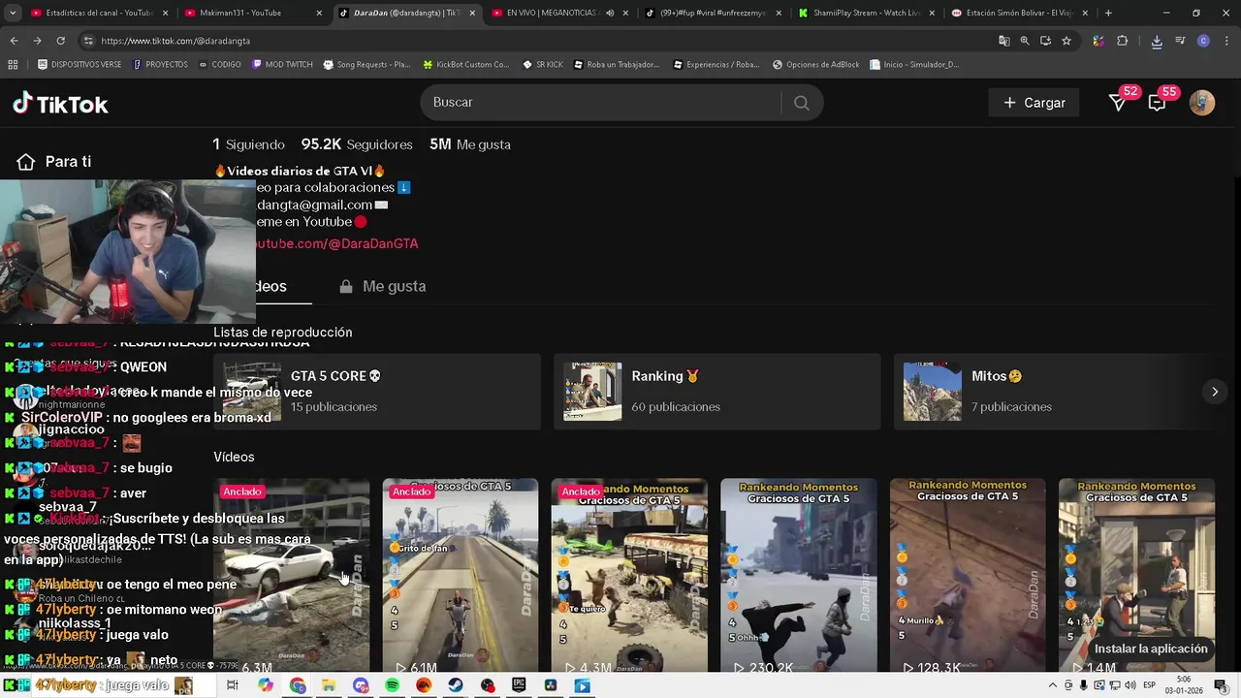Open messages icon with 55 badge

click(1157, 103)
